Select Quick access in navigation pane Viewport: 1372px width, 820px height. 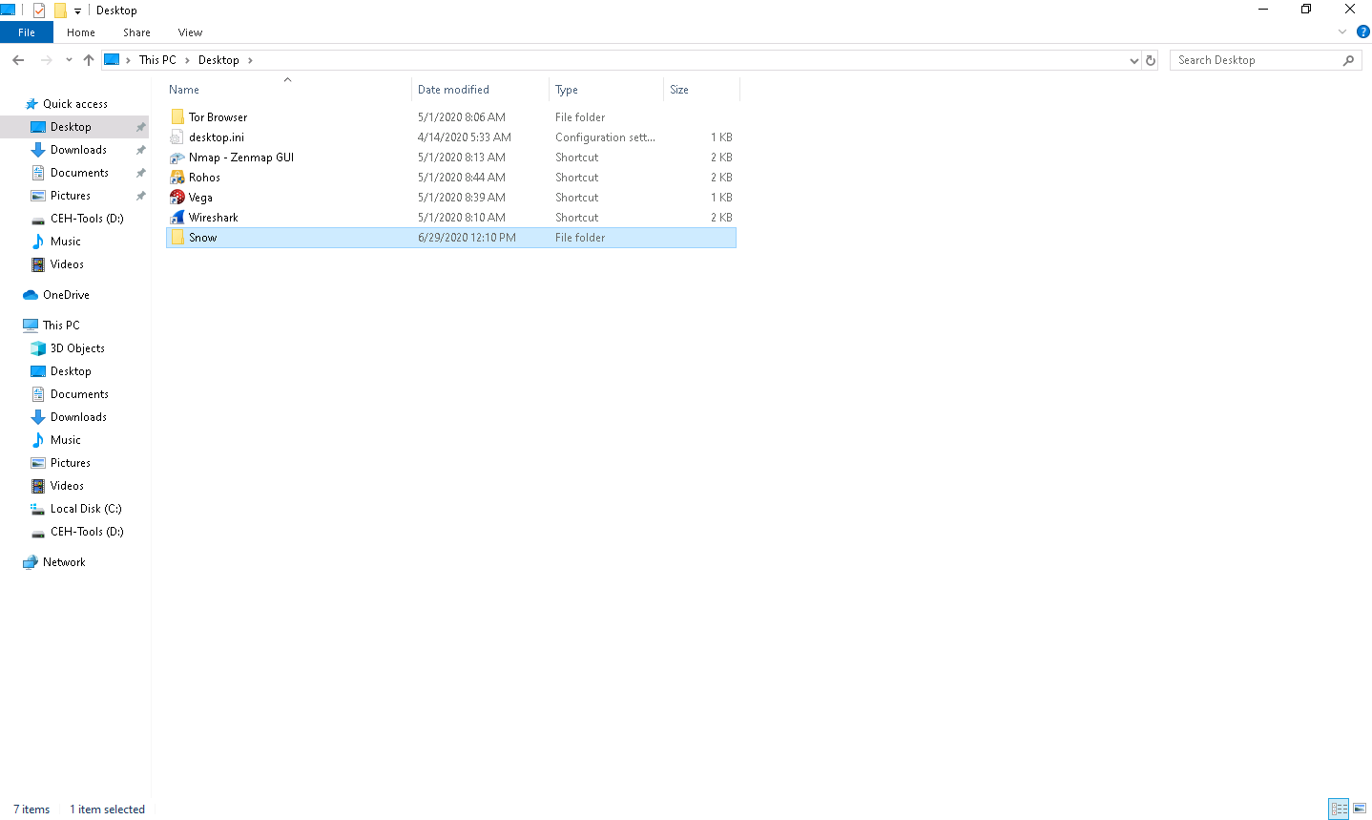click(74, 104)
